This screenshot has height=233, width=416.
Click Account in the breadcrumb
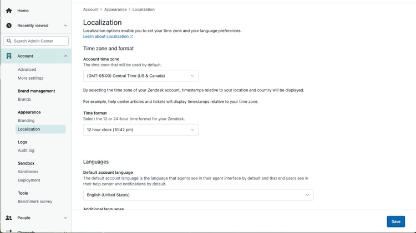click(91, 9)
